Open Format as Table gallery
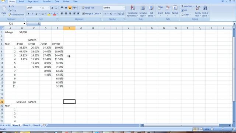This screenshot has height=133, width=236. [143, 11]
